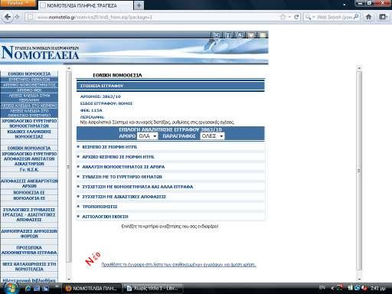392x294 pixels.
Task: Select ΕΥΡΕΤΗΡΙΟ ΘΕΜΑΤΩΝ in left sidebar
Action: pos(29,80)
